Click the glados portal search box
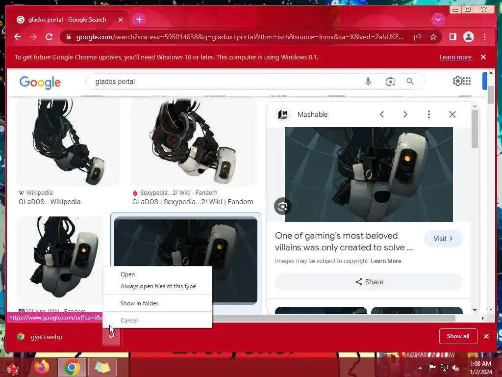The image size is (502, 377). coord(224,81)
